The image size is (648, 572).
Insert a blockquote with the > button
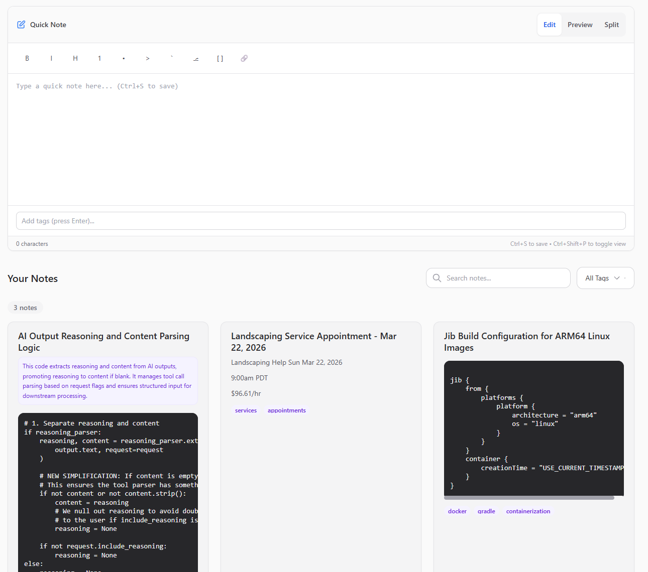click(148, 58)
